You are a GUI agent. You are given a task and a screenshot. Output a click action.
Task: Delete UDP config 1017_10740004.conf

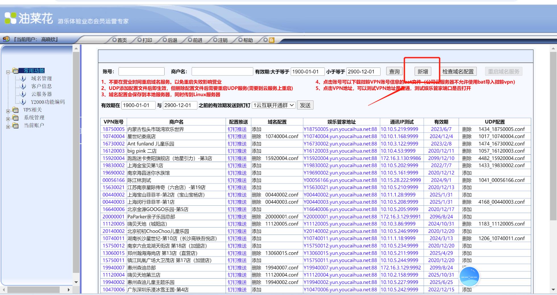point(467,136)
